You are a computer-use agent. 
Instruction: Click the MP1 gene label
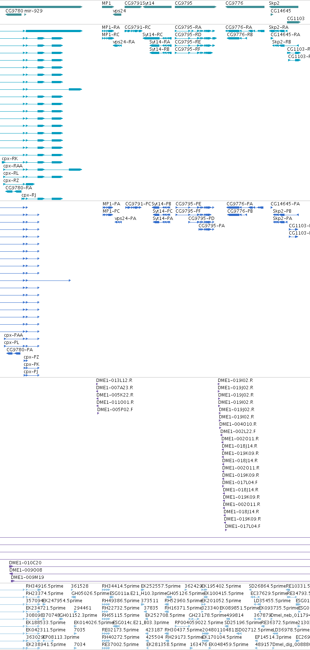pos(106,3)
